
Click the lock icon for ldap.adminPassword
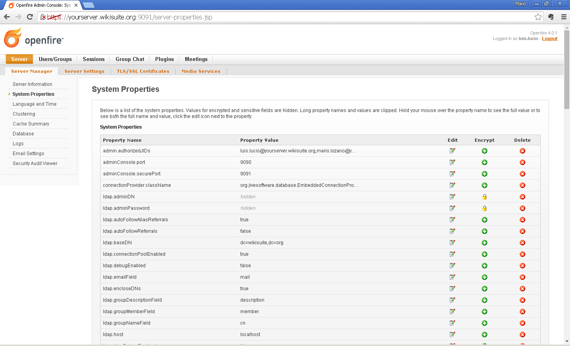click(484, 208)
